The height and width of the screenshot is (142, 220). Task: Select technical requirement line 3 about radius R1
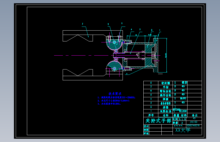point(109,104)
